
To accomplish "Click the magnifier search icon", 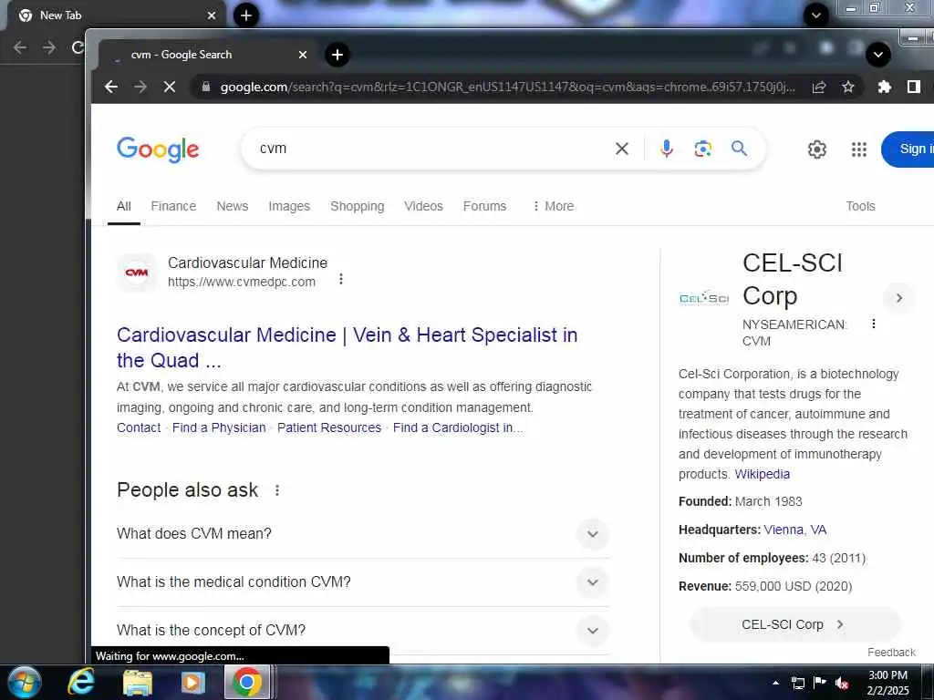I will pyautogui.click(x=739, y=149).
